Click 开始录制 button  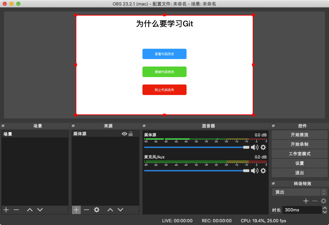(x=299, y=144)
